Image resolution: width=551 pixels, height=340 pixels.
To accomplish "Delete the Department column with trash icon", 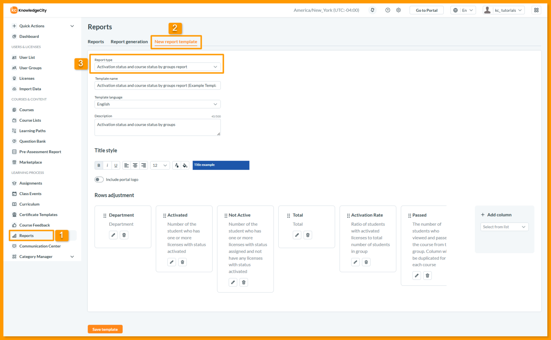I will 124,235.
